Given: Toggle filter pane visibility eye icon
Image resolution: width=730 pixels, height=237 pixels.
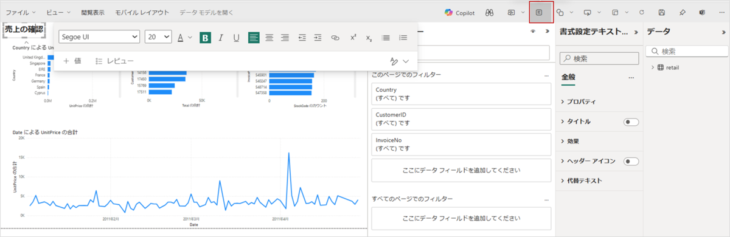Looking at the screenshot, I should coord(532,32).
